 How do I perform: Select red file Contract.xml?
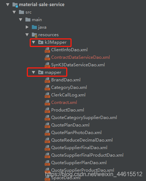64,103
